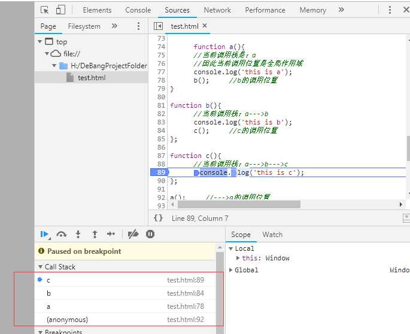Open test.html:92 source location link
Screen dimensions: 410x334
point(186,320)
